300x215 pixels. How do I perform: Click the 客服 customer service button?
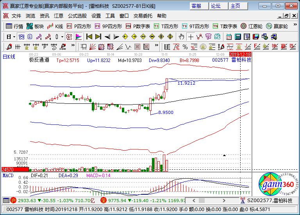(x=199, y=6)
